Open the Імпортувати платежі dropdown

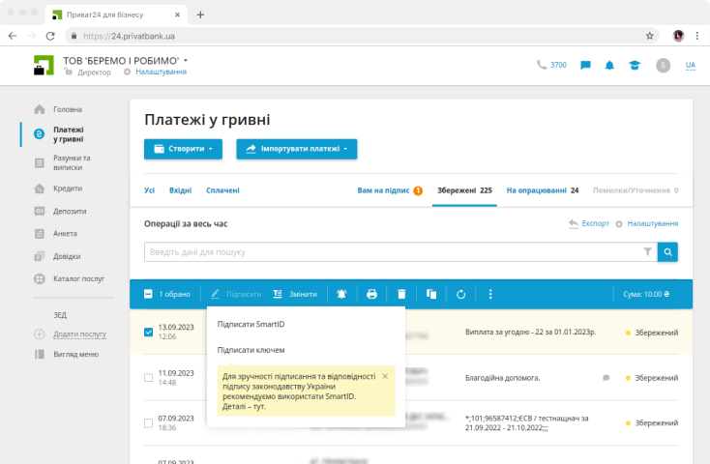click(297, 149)
